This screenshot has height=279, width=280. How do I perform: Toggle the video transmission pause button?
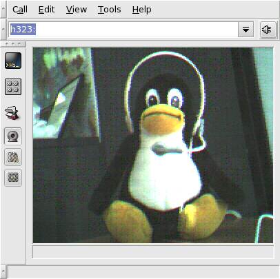click(13, 178)
